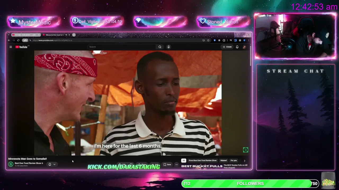
Task: Switch to the first RON WHITE tab
Action: coord(26,35)
